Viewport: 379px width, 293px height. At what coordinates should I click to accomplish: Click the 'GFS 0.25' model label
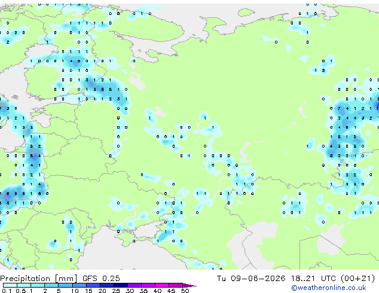pyautogui.click(x=101, y=279)
